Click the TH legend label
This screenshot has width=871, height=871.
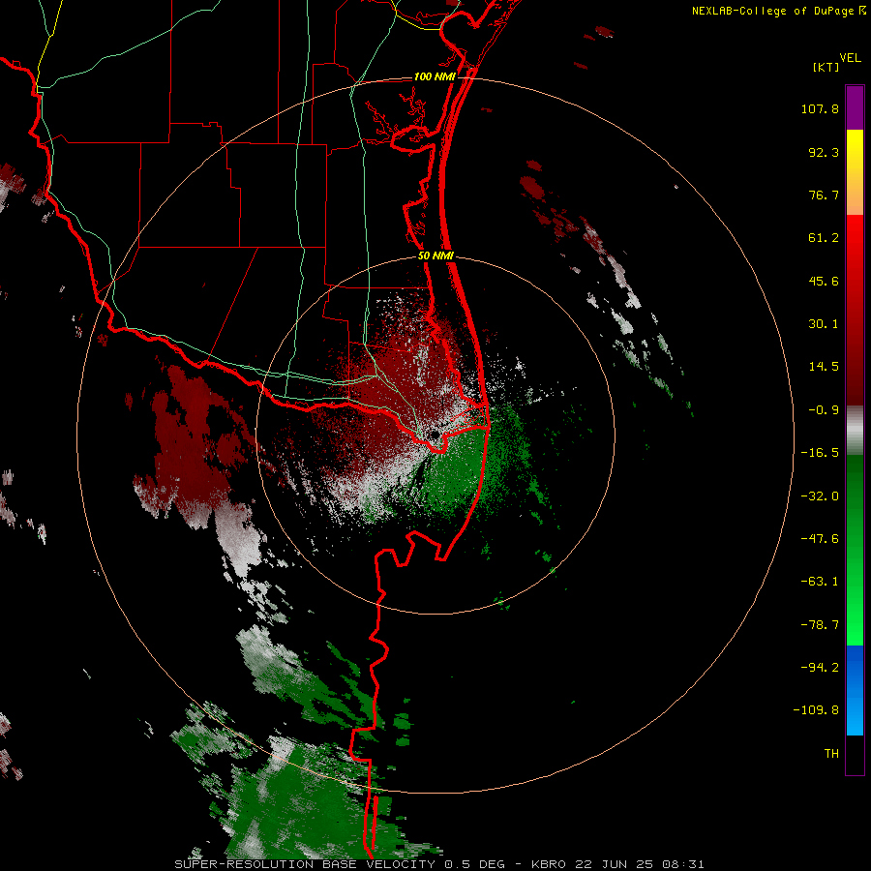click(x=831, y=754)
